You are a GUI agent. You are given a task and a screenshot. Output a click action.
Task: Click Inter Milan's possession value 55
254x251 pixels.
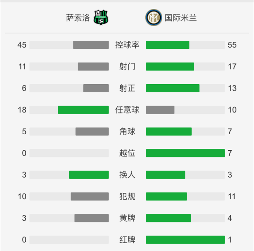(x=232, y=45)
